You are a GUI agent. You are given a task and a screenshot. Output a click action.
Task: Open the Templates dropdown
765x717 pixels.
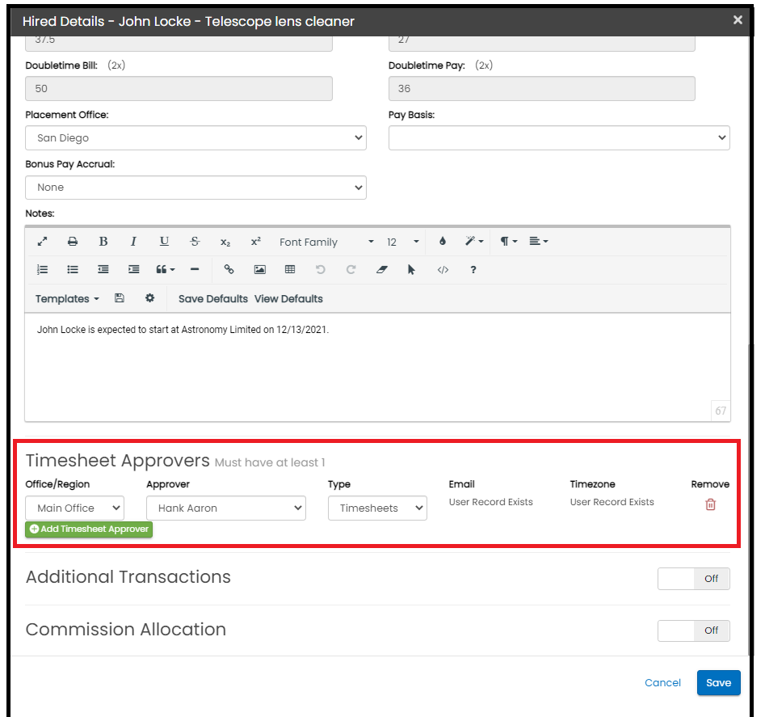click(67, 299)
